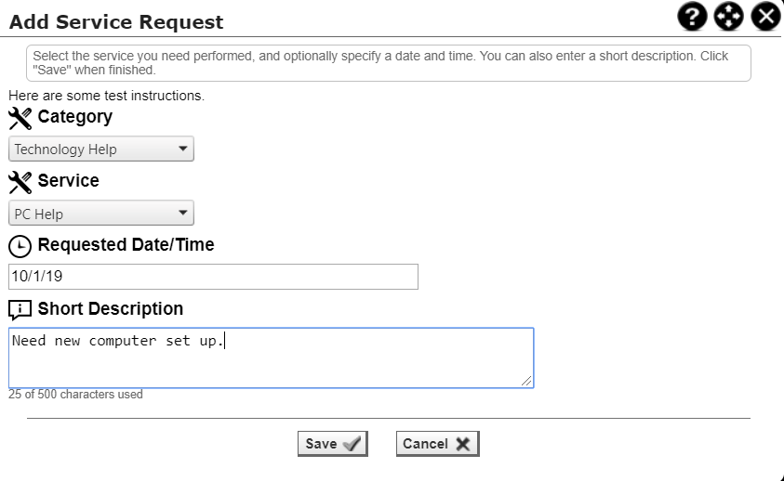This screenshot has height=481, width=784.
Task: Click the Category dropdown arrow
Action: (x=182, y=149)
